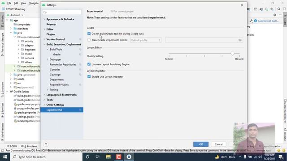
Task: Open the Resource Manager side tab
Action: pos(2,44)
